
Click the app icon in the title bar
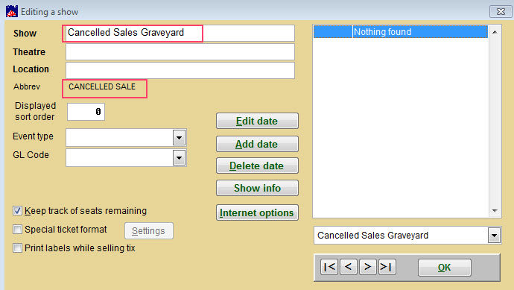click(12, 11)
